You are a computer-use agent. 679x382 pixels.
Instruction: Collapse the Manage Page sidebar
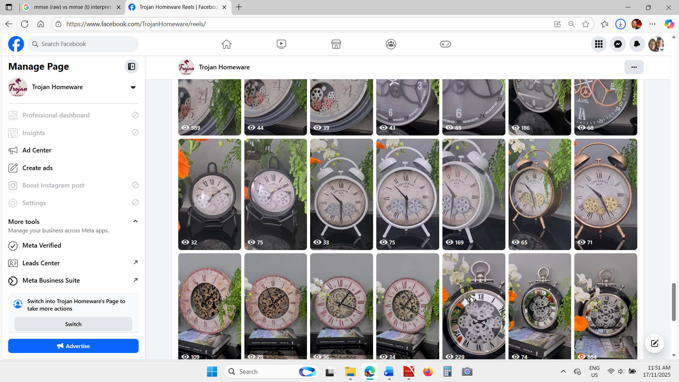coord(131,66)
